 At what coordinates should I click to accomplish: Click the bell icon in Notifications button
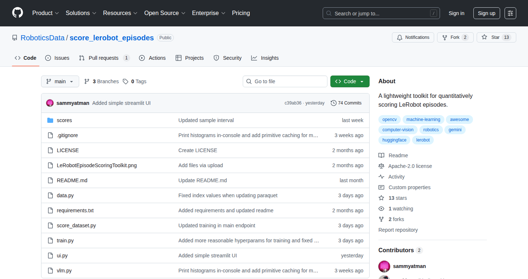400,37
